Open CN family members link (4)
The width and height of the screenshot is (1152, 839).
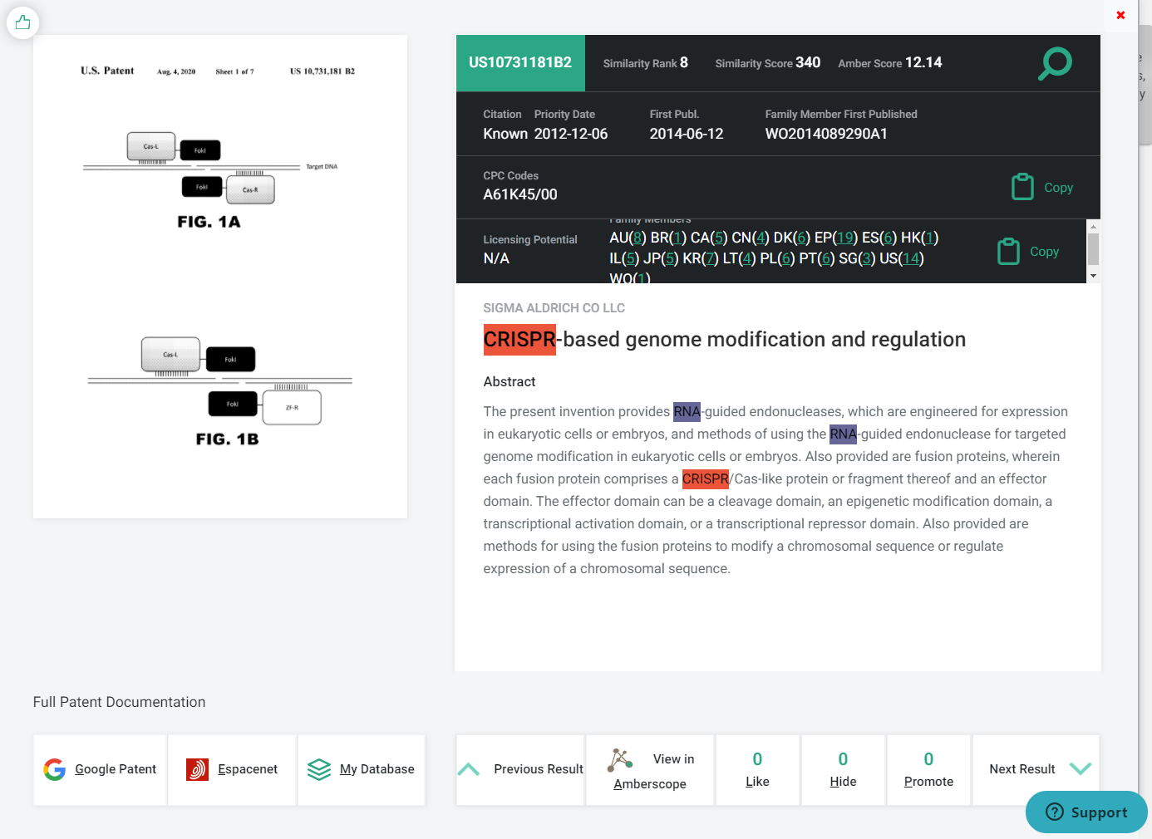[761, 238]
